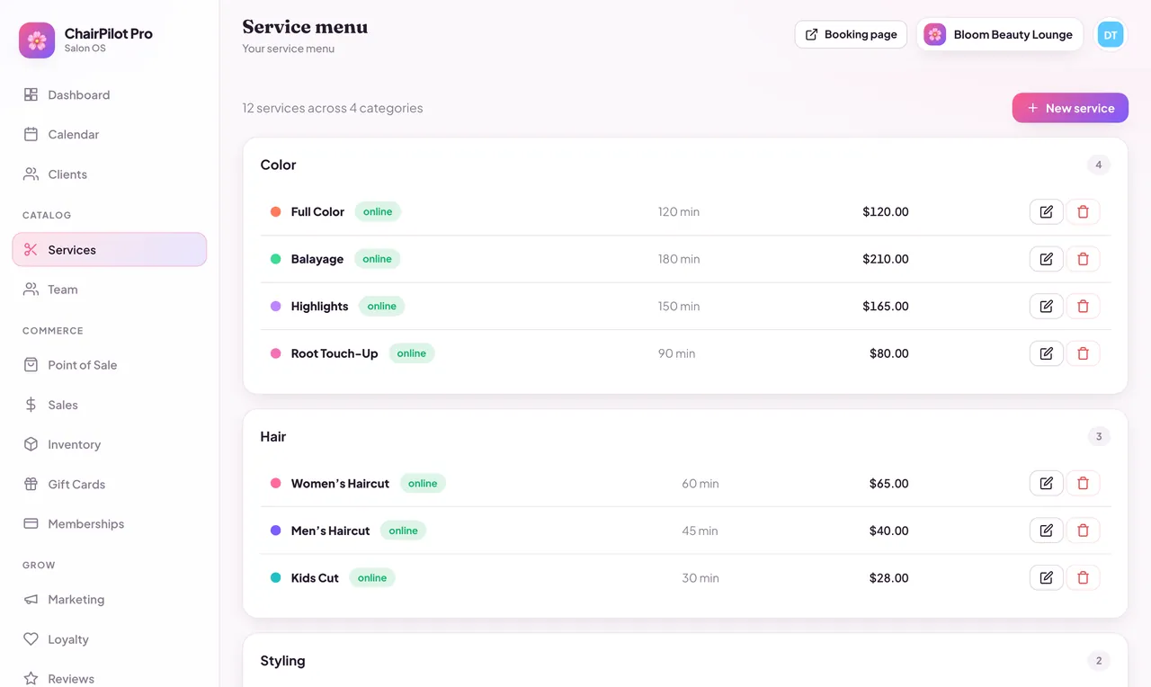Screen dimensions: 1151x687
Task: Click the teal Kids Cut dot
Action: point(276,578)
